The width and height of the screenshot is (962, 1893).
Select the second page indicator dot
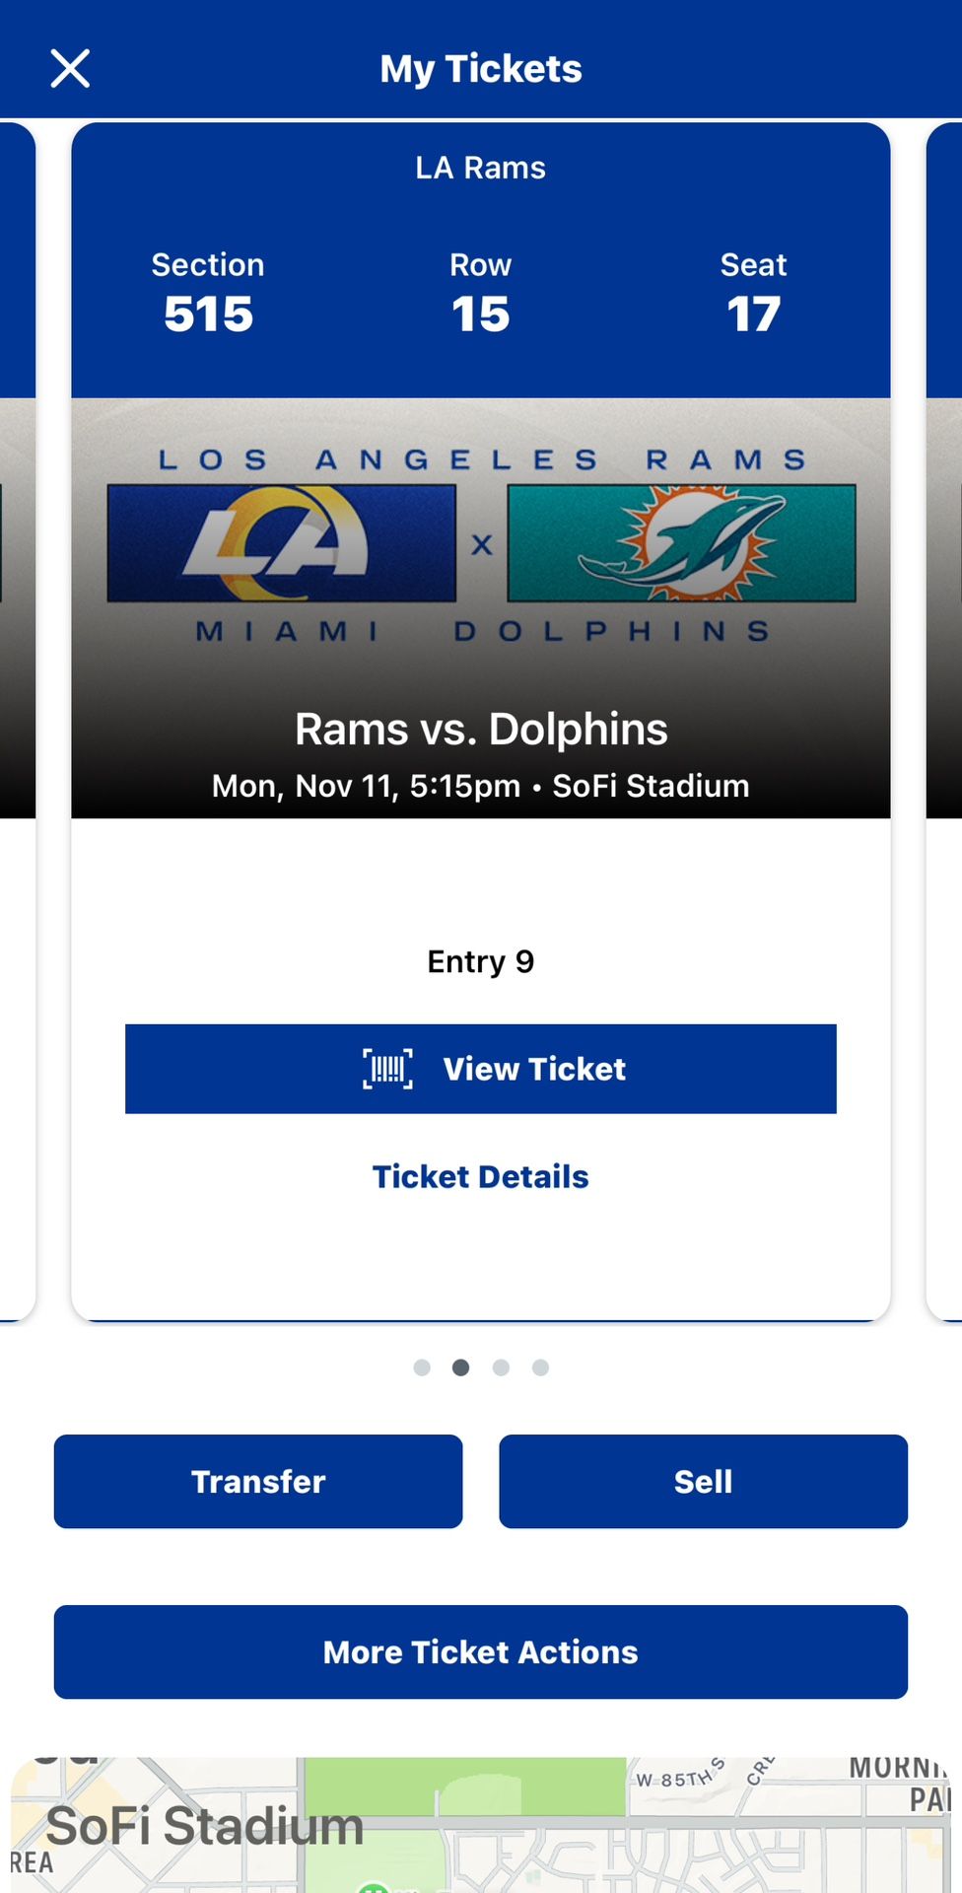pyautogui.click(x=460, y=1367)
